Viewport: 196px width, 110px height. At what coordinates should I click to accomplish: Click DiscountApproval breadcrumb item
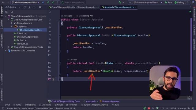(110, 101)
